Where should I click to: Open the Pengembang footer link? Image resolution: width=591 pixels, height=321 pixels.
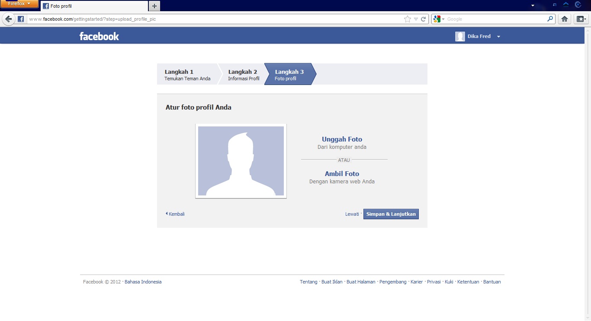coord(393,282)
